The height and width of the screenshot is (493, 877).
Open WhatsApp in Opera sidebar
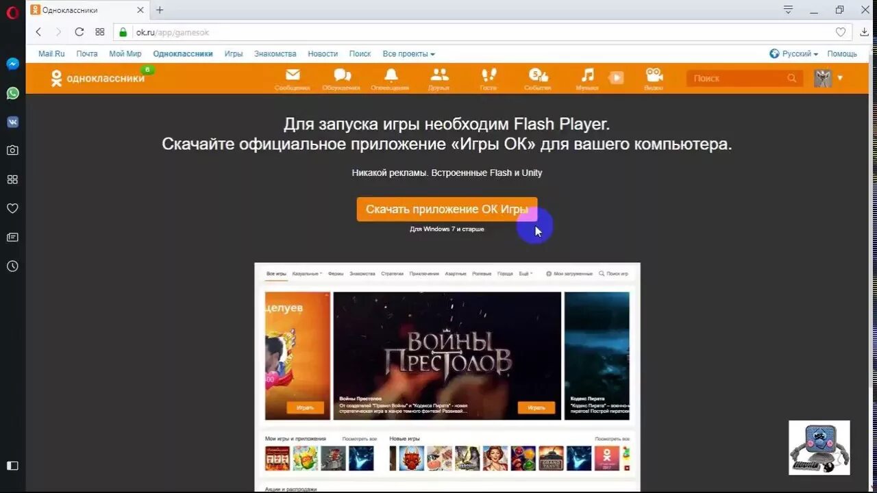click(x=12, y=93)
